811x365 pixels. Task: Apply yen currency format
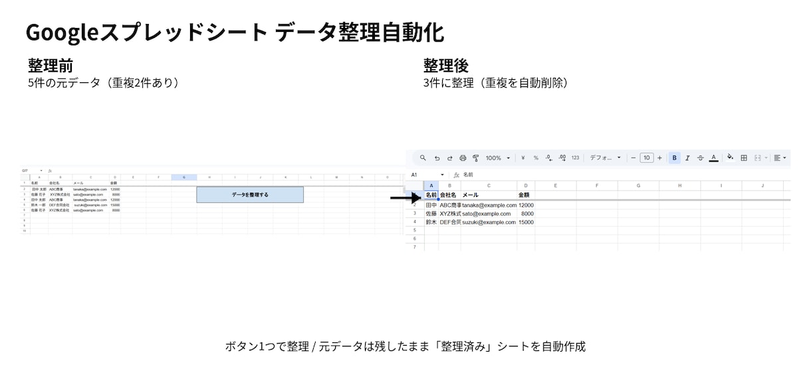pos(523,158)
